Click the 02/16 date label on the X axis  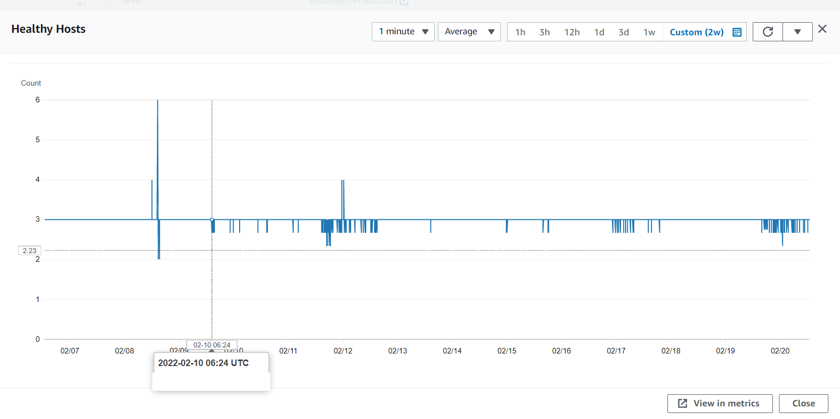tap(562, 351)
